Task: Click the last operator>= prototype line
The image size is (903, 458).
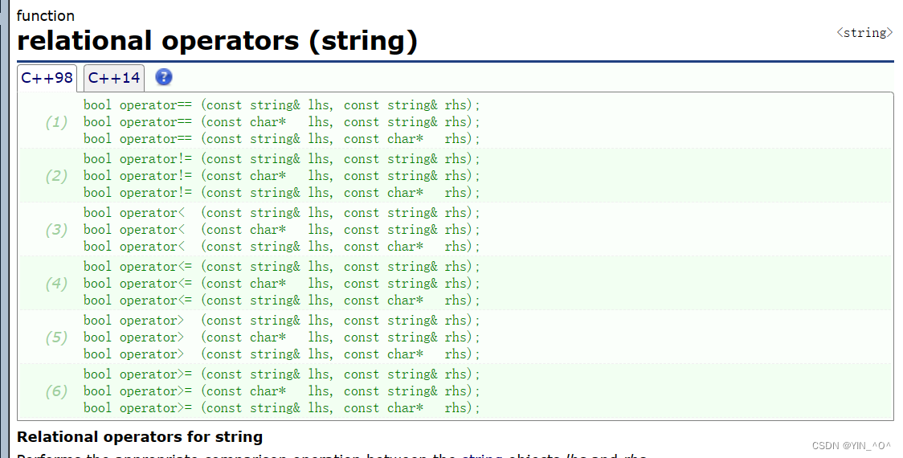Action: (x=281, y=408)
